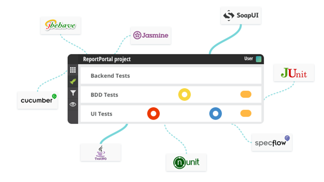Image resolution: width=324 pixels, height=182 pixels.
Task: Select the funnel filter icon
Action: click(73, 93)
